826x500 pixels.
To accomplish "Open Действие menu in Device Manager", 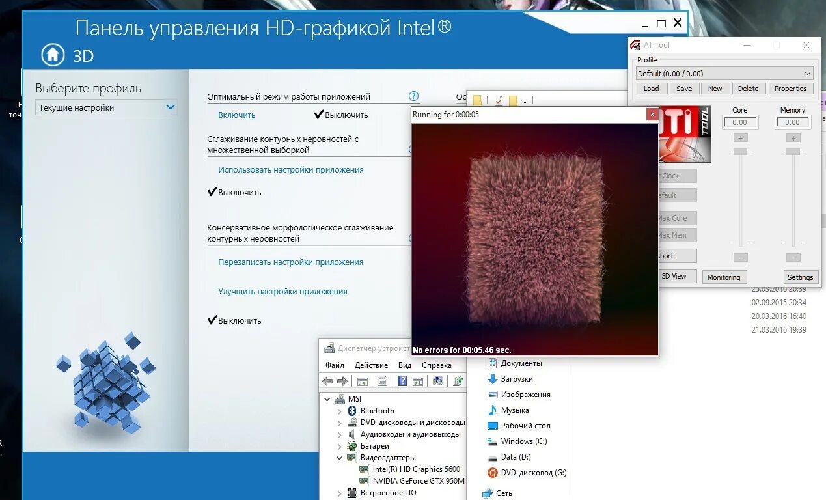I will coord(371,365).
